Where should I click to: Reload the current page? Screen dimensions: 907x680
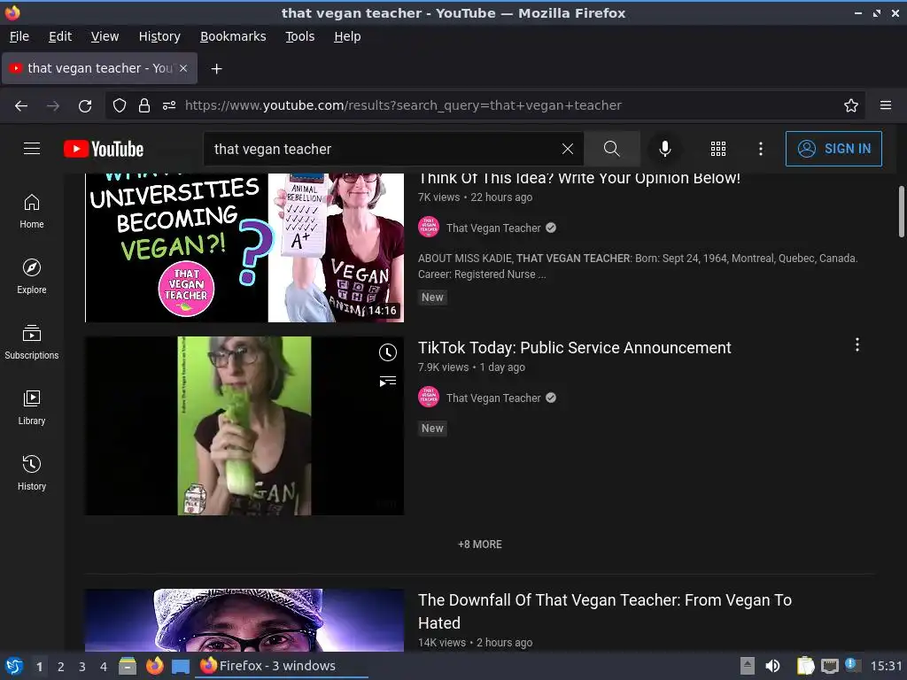click(x=85, y=106)
